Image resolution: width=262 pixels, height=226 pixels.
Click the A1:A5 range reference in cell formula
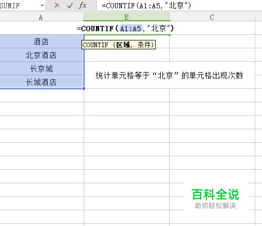pos(130,28)
